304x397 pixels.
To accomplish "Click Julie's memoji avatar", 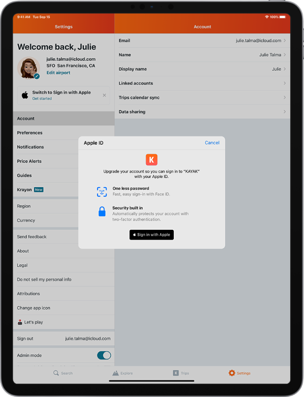I will pyautogui.click(x=28, y=68).
